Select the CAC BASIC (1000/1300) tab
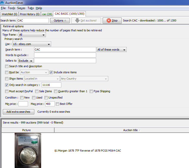 [70, 14]
